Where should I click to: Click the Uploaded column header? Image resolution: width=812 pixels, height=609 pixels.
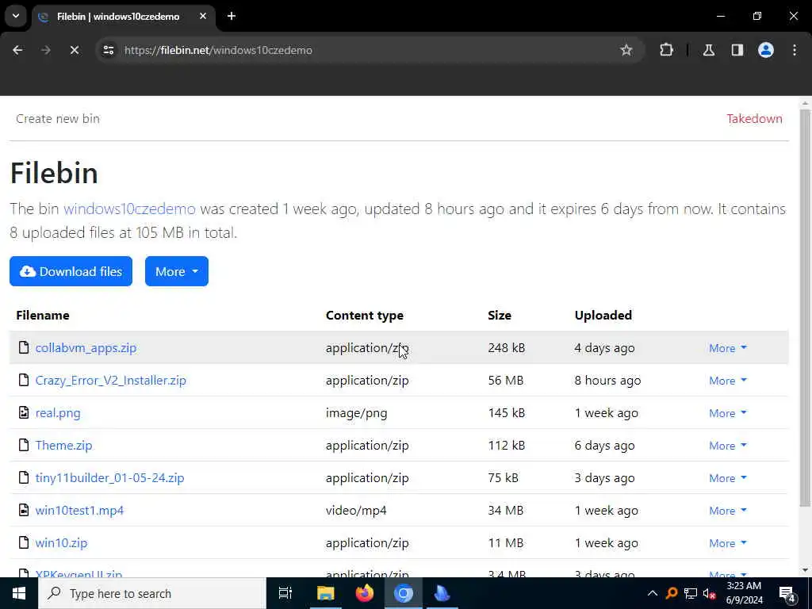(x=603, y=316)
